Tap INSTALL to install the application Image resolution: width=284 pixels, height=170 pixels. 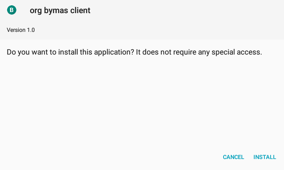coord(264,157)
